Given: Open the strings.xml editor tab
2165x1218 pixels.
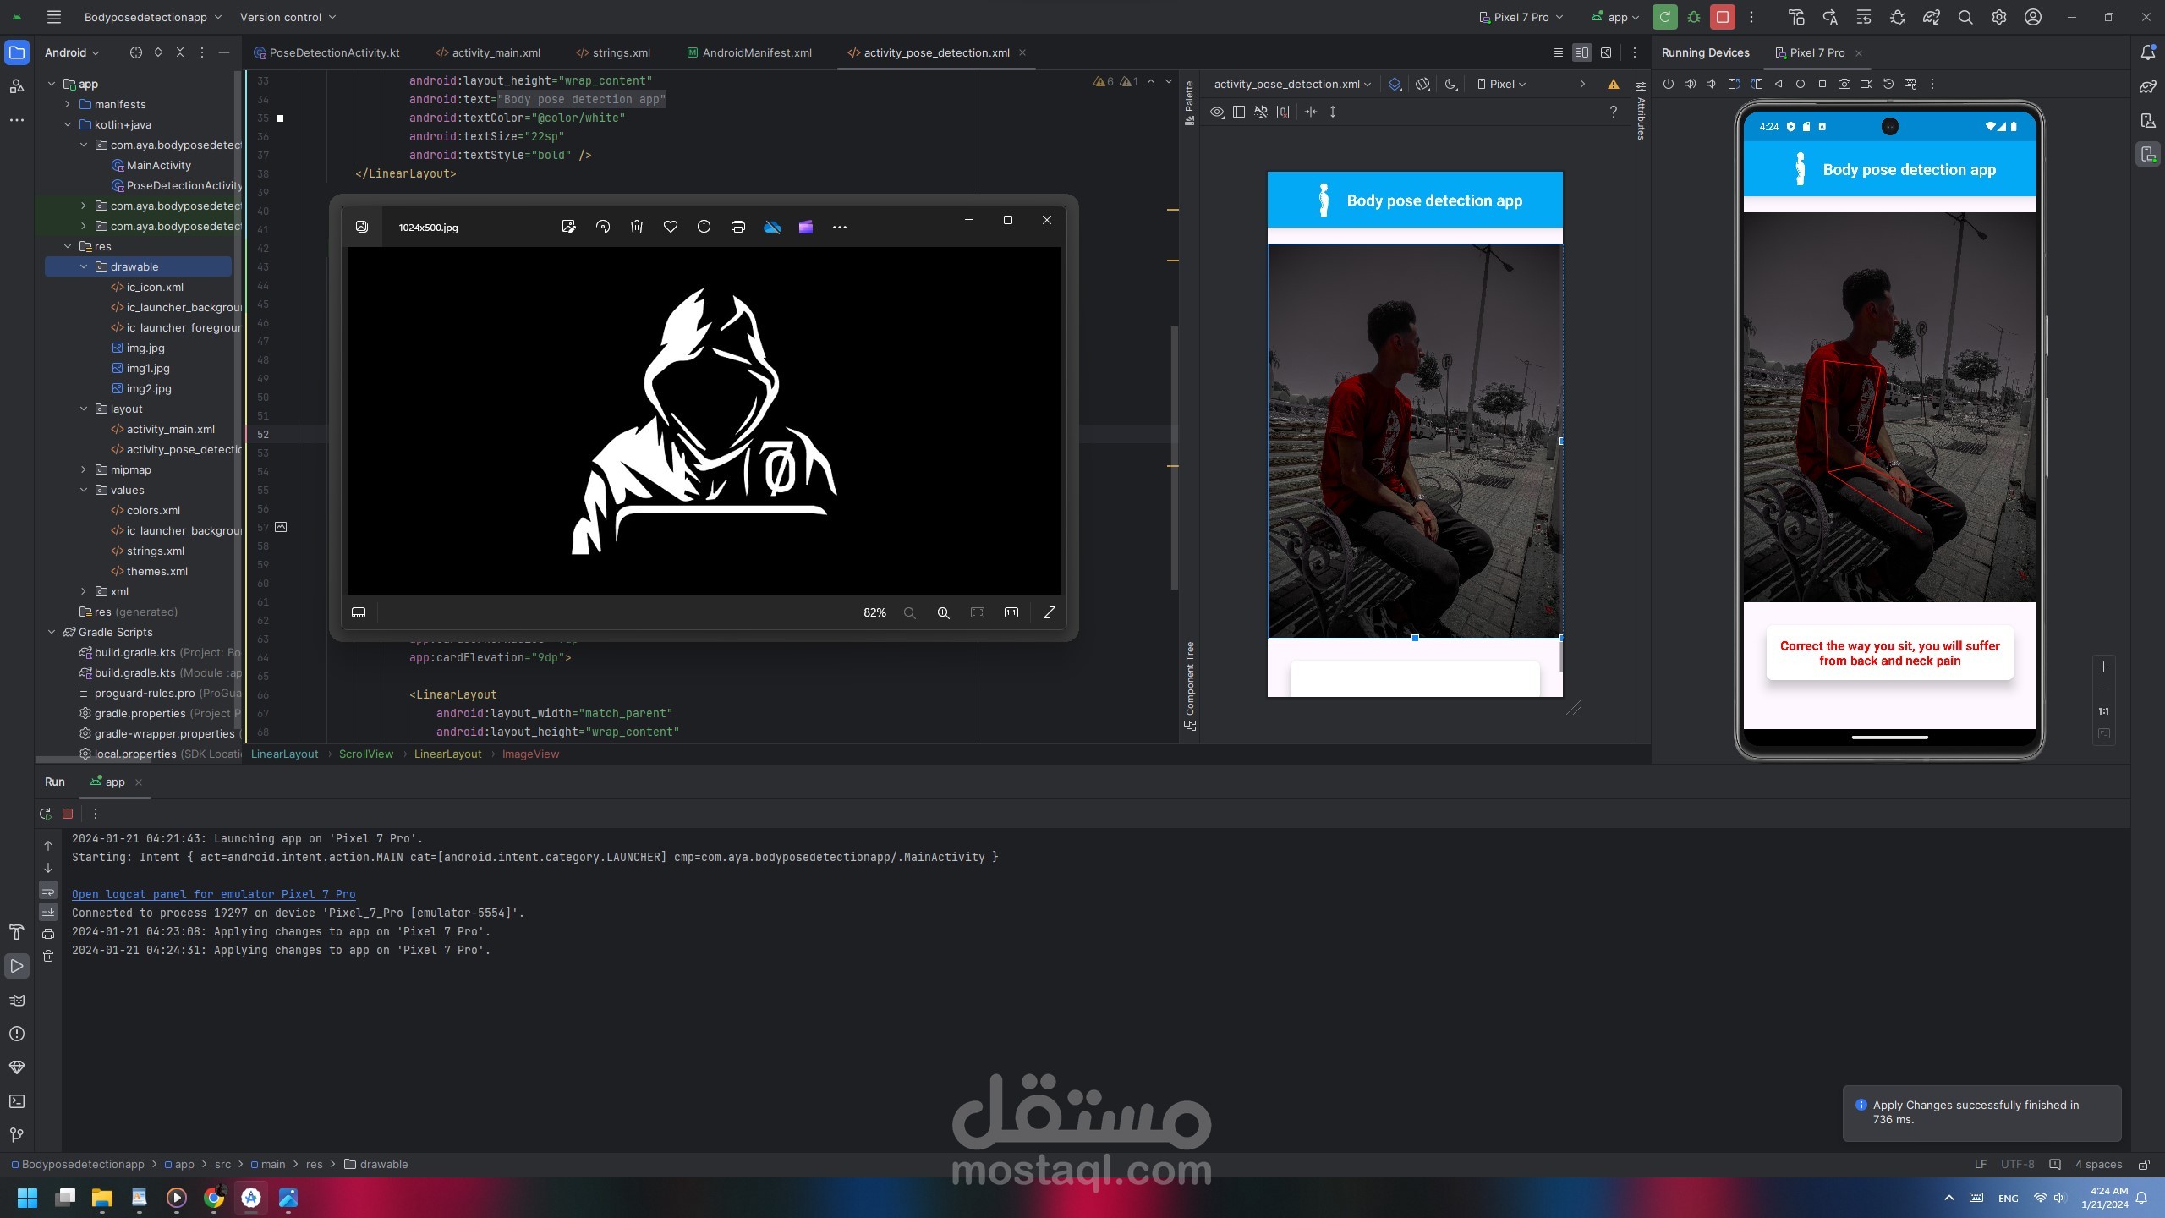Looking at the screenshot, I should (x=621, y=52).
